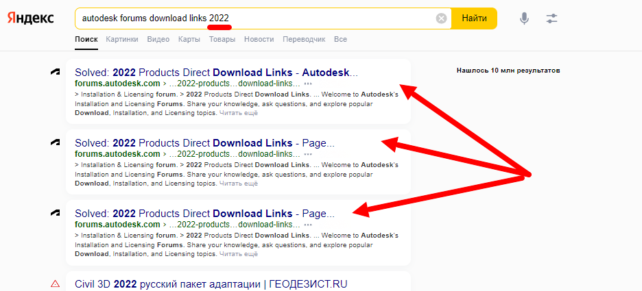Open the three-dots menu of third result
Viewport: 642px width, 291px height.
tap(308, 225)
